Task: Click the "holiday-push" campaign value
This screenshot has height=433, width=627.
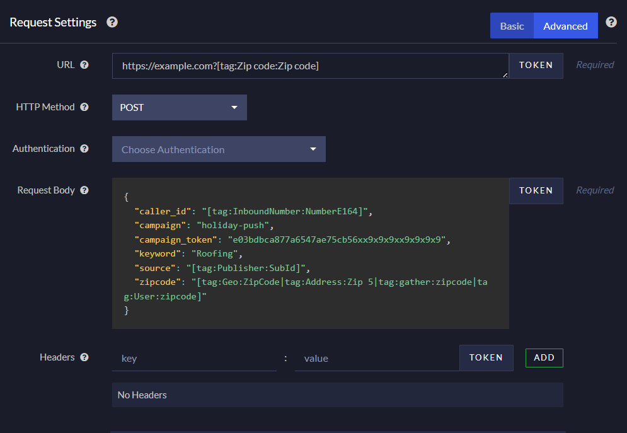Action: (233, 226)
